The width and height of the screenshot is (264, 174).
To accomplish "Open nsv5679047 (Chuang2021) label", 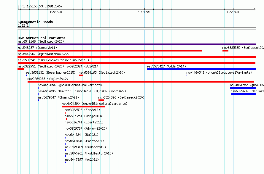I will [58, 97].
